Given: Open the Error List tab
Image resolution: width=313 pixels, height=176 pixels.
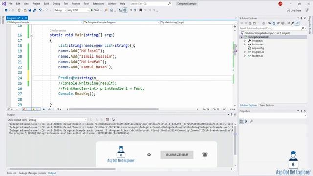Looking at the screenshot, I should (x=12, y=173).
